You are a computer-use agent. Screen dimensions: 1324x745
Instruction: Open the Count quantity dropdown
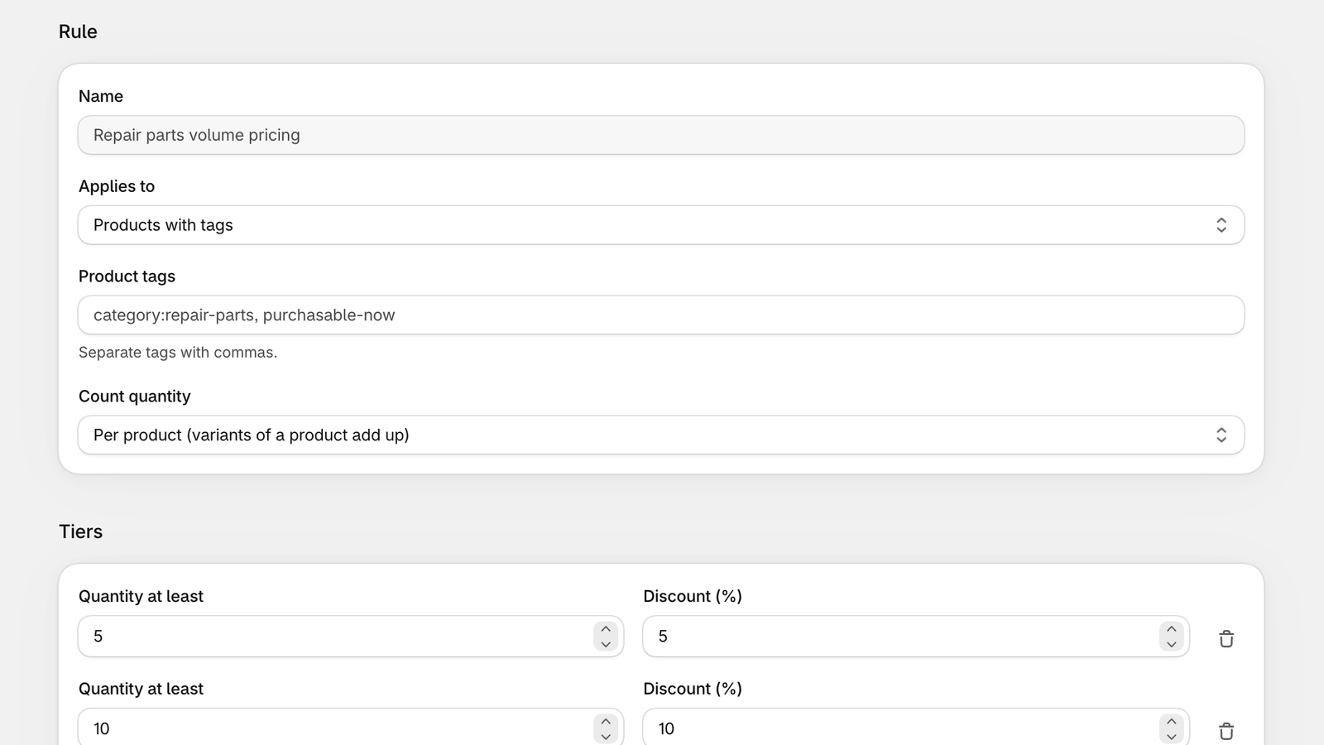pyautogui.click(x=661, y=435)
